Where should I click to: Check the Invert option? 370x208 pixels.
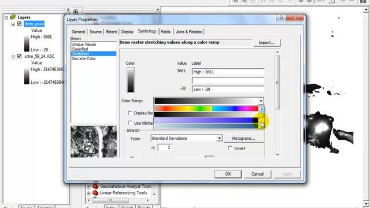click(x=230, y=148)
